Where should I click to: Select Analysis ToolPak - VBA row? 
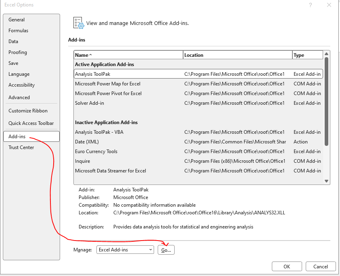coord(198,132)
